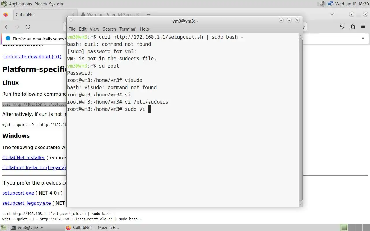The height and width of the screenshot is (231, 370).
Task: Open Search menu in terminal
Action: [x=109, y=29]
